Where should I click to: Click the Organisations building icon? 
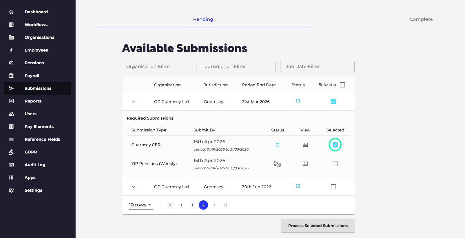(11, 37)
